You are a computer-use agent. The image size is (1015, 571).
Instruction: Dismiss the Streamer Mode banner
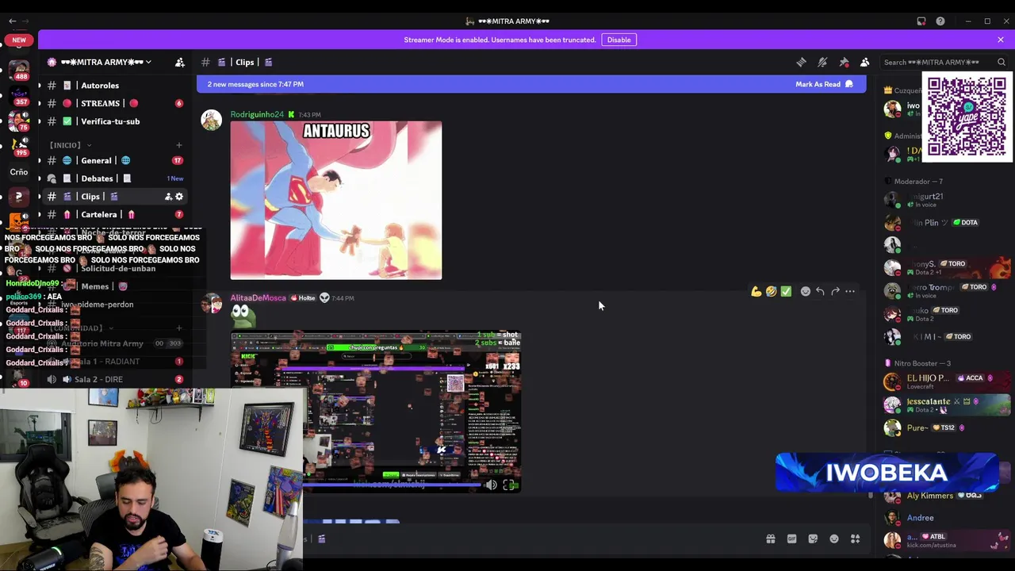(1001, 40)
